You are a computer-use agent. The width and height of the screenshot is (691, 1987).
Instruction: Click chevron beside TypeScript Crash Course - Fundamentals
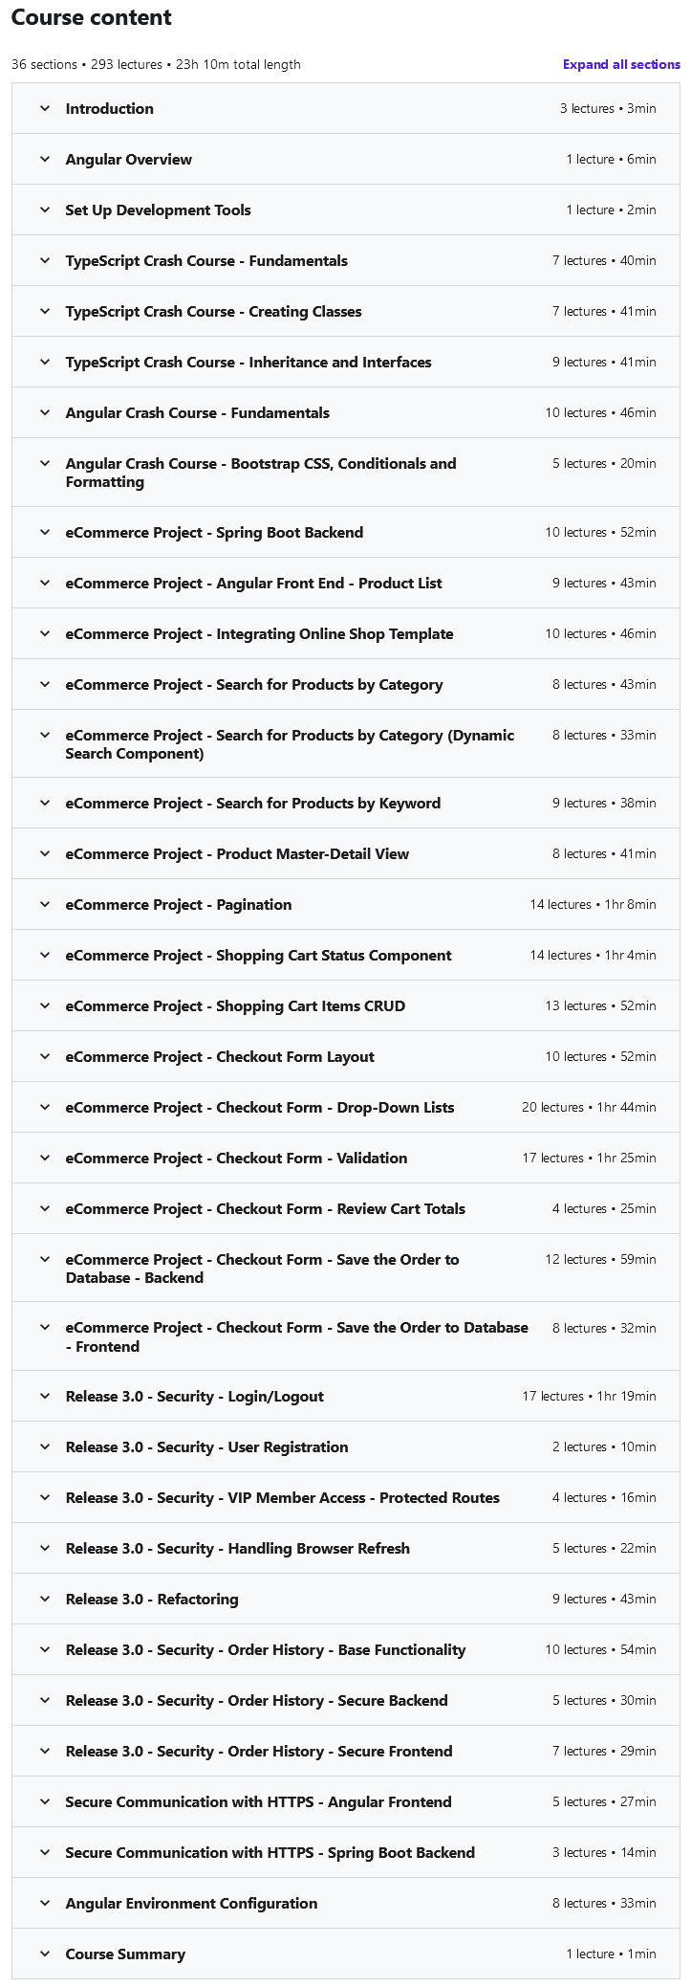[45, 260]
